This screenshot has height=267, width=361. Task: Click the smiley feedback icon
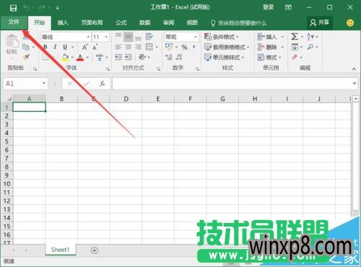click(350, 23)
